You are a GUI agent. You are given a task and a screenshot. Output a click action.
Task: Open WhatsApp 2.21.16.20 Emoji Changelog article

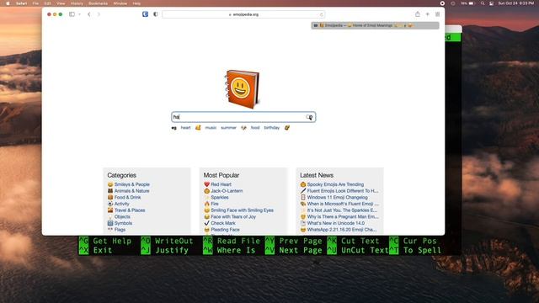click(342, 230)
